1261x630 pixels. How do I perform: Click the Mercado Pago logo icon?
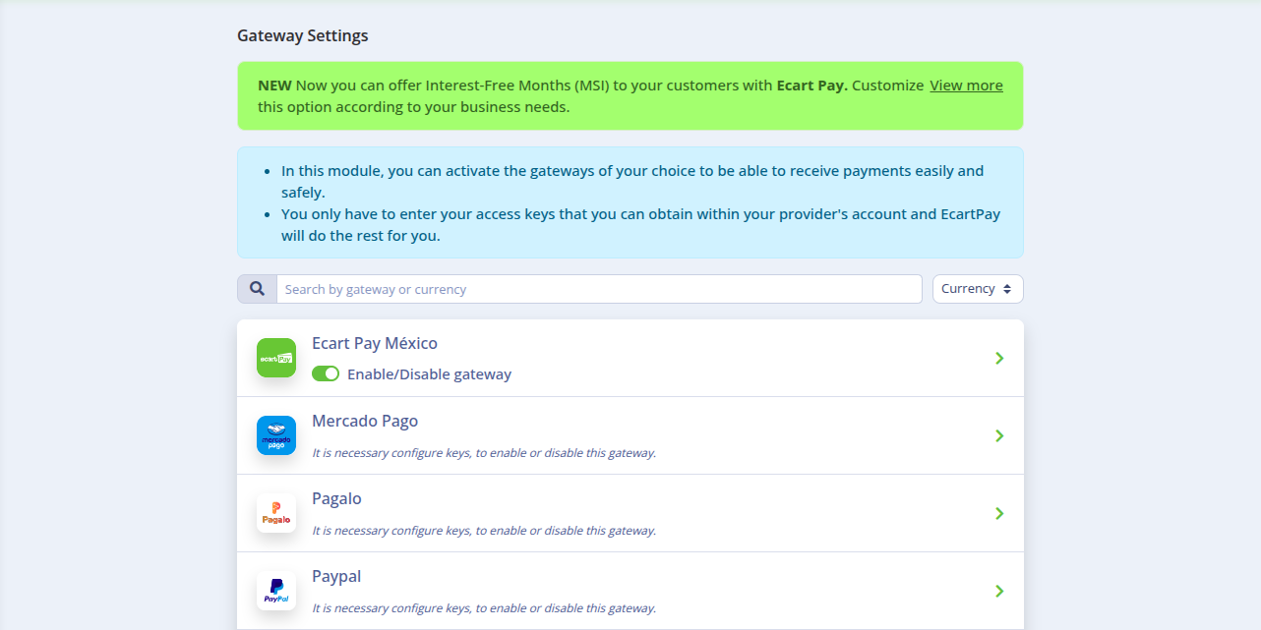276,435
